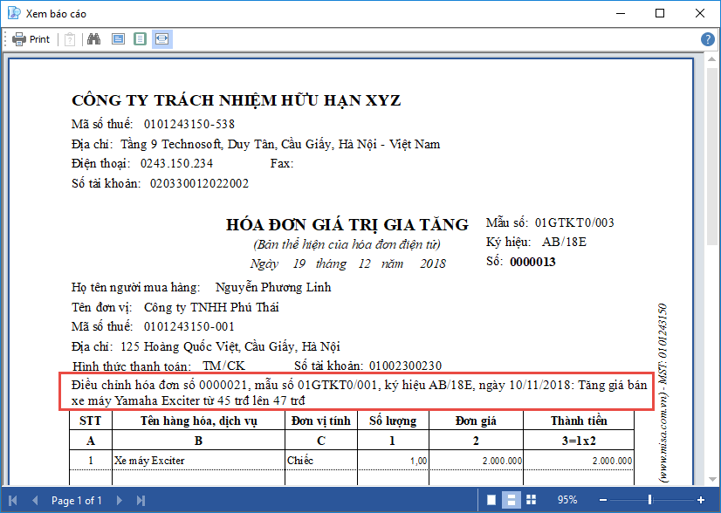The width and height of the screenshot is (721, 513).
Task: Switch to single page layout view
Action: [x=491, y=500]
